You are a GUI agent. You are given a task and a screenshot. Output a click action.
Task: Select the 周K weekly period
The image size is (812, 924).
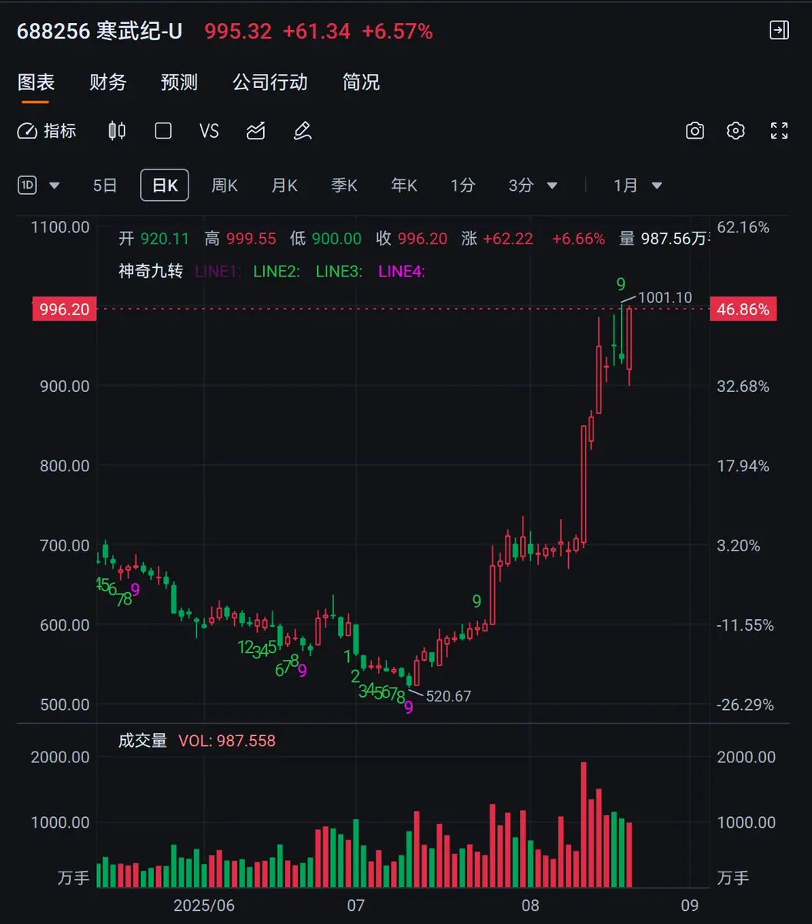pyautogui.click(x=225, y=186)
